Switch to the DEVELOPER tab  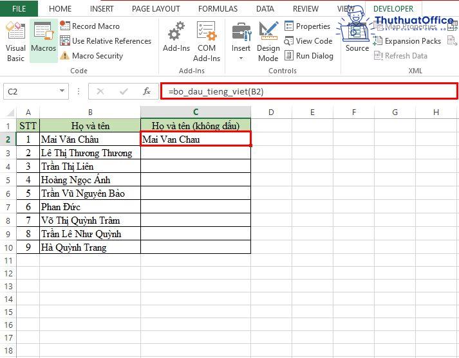coord(393,9)
